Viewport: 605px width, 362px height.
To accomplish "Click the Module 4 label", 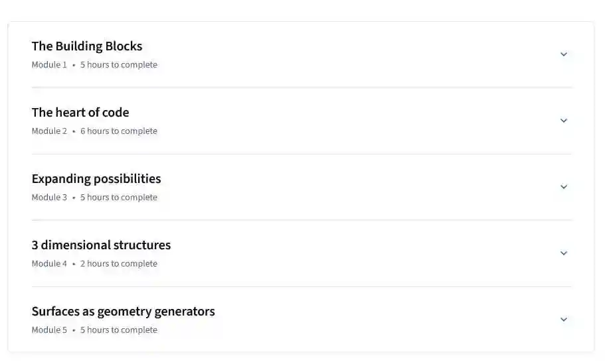I will pyautogui.click(x=49, y=264).
